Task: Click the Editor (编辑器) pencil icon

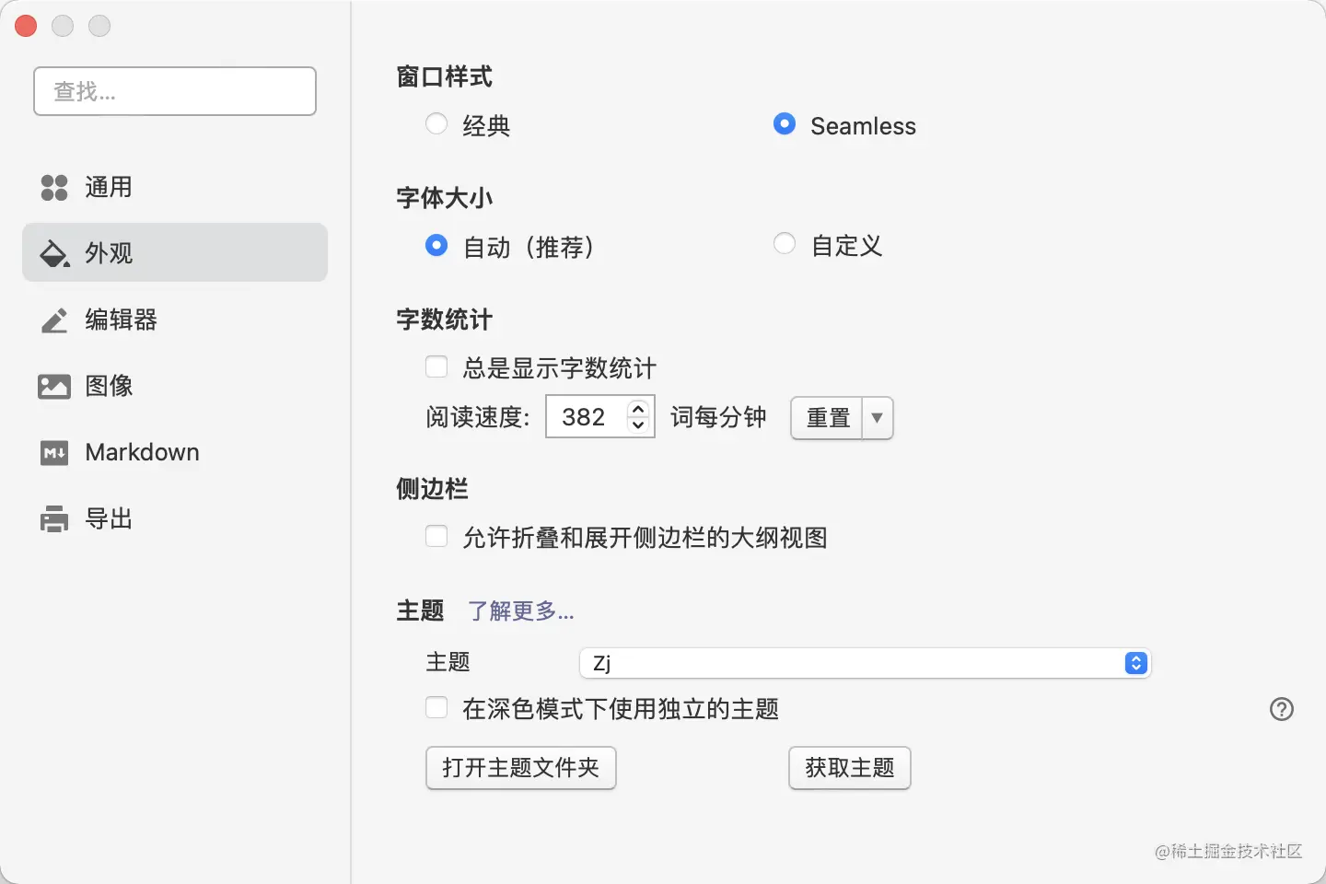Action: point(54,320)
